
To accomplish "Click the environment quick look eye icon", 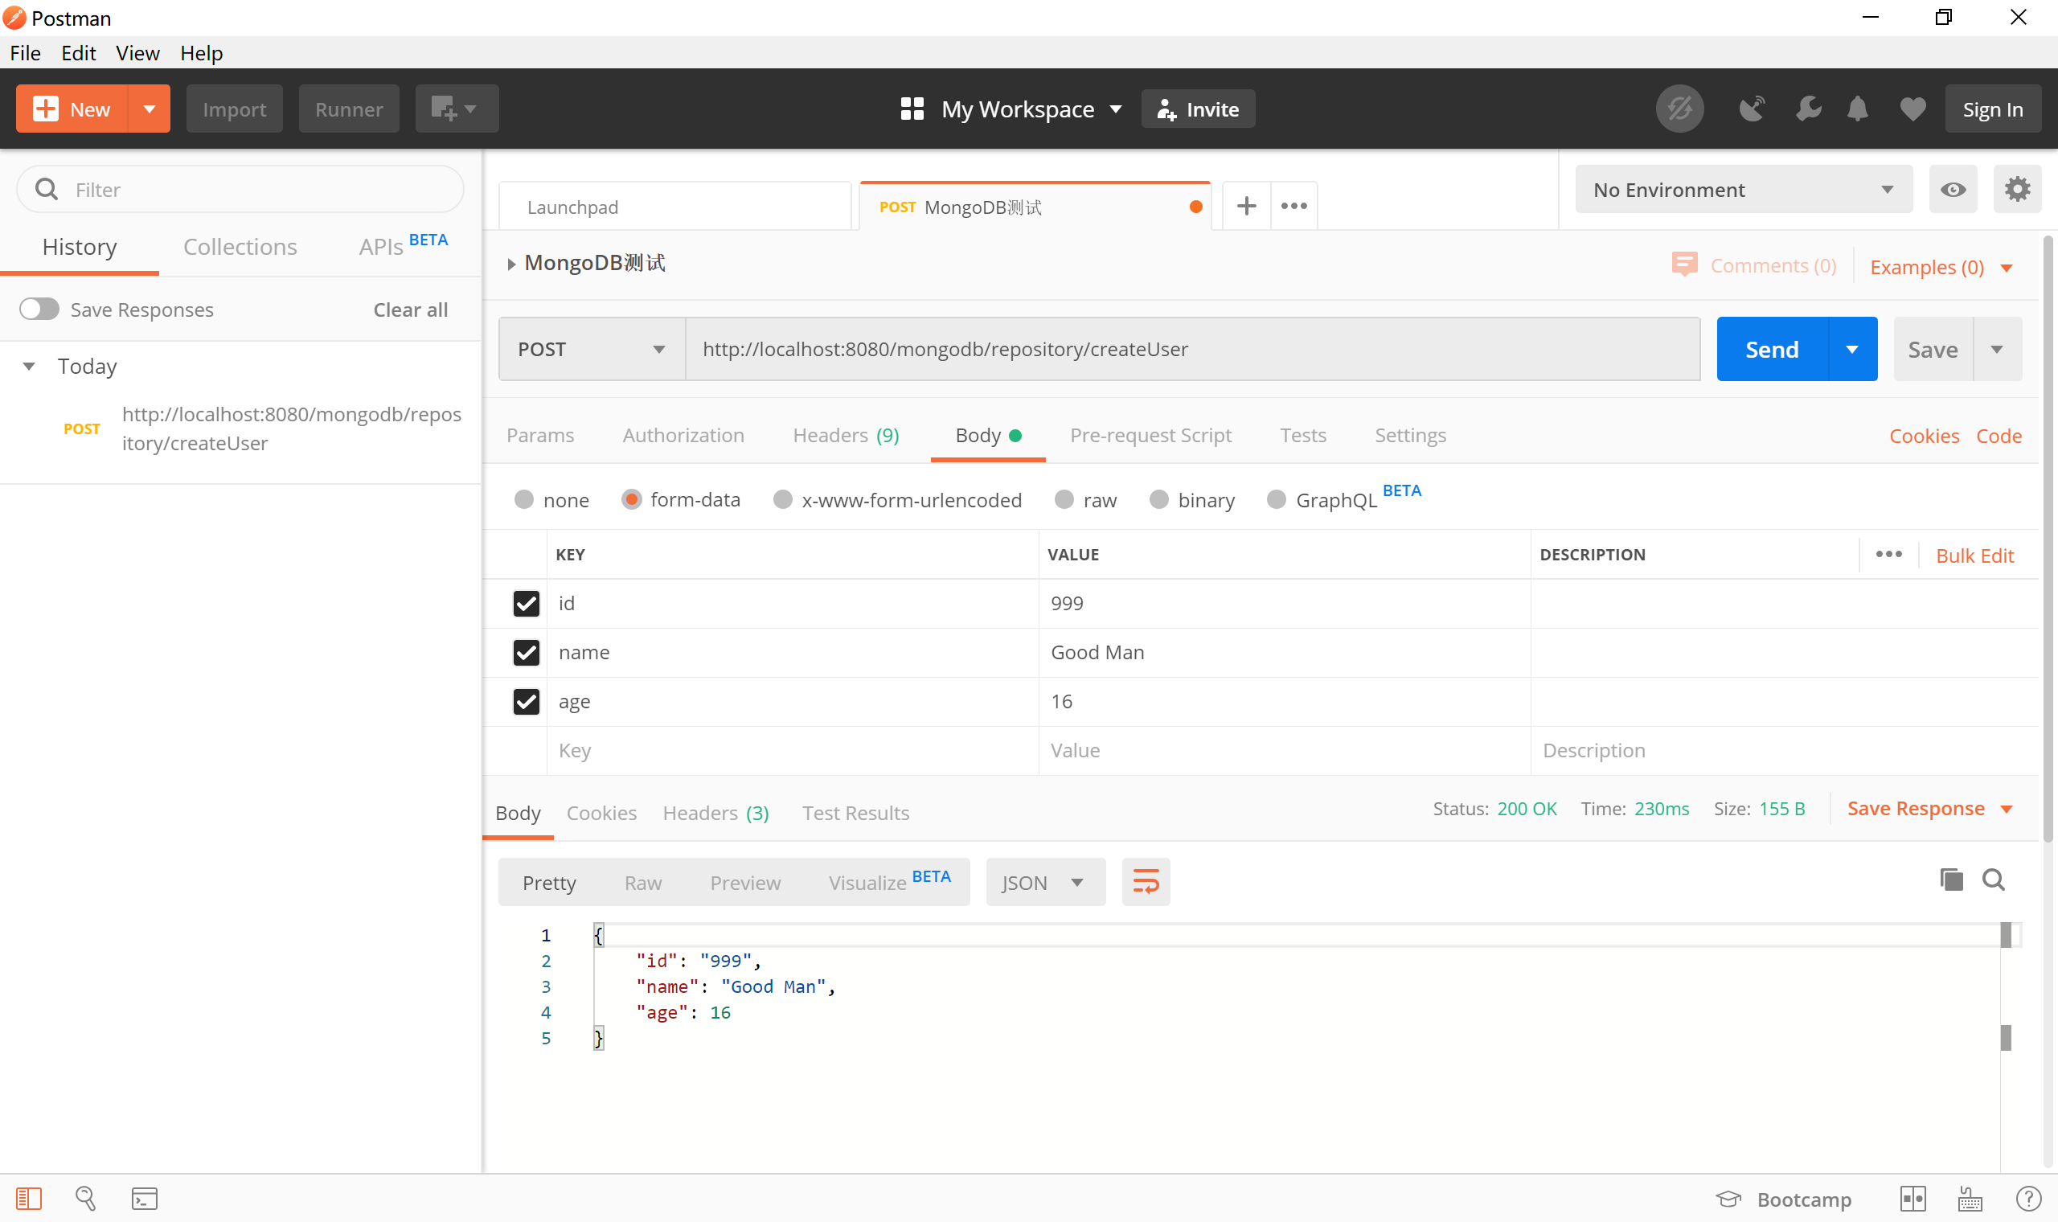I will click(x=1953, y=191).
